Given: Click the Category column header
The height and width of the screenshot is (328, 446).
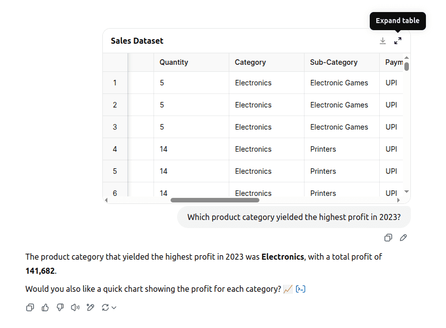Looking at the screenshot, I should point(249,62).
